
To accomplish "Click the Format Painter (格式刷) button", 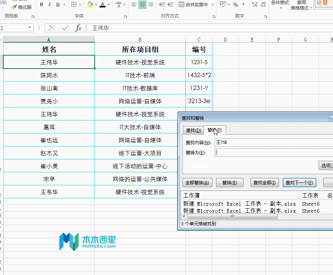I will click(21, 7).
